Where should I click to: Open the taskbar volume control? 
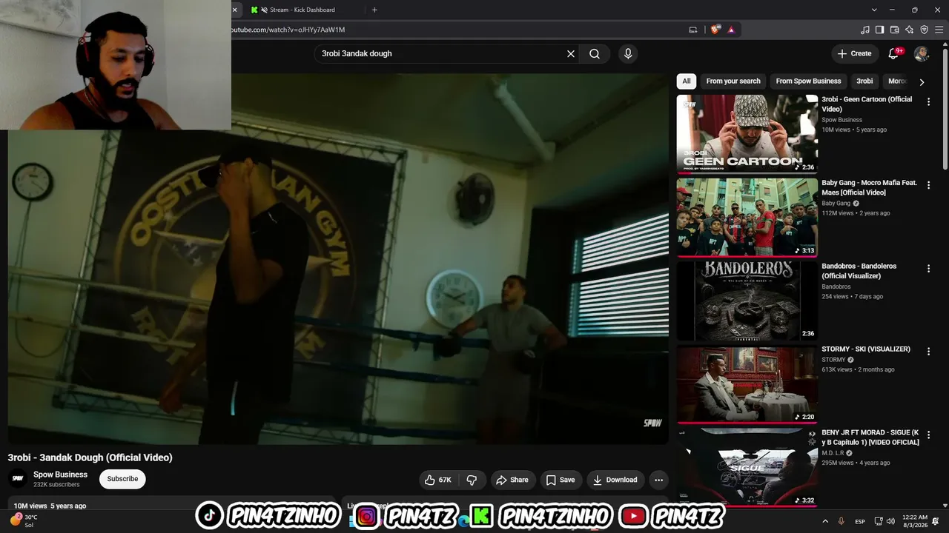[x=890, y=521]
